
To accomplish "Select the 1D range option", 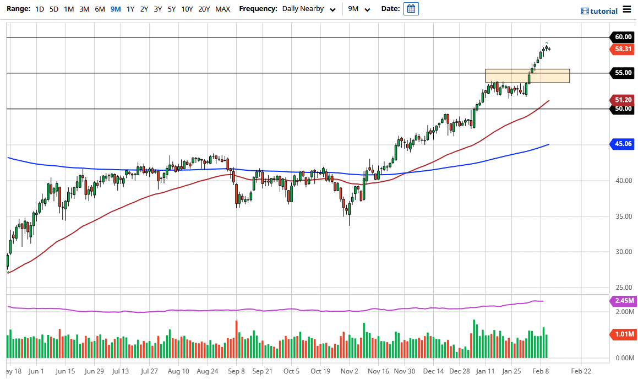I will click(39, 9).
